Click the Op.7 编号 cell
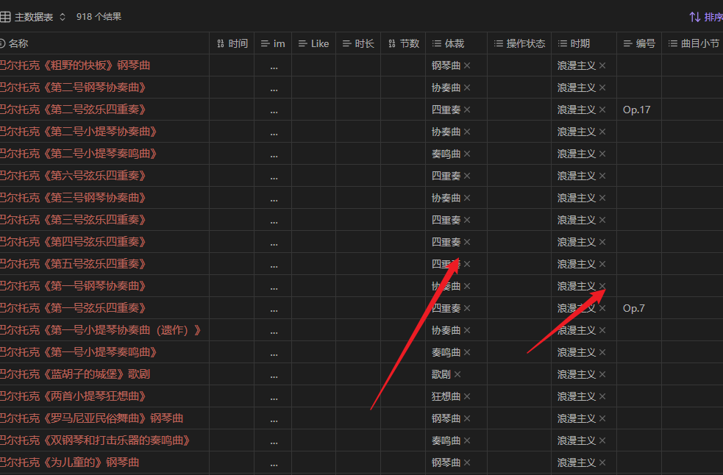The image size is (723, 475). (633, 308)
